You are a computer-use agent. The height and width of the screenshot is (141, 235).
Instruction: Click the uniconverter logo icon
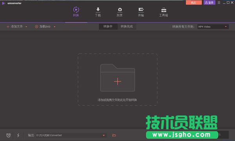pyautogui.click(x=3, y=3)
